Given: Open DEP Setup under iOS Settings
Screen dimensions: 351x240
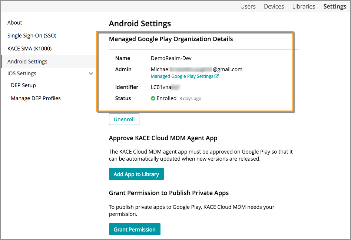Looking at the screenshot, I should [x=23, y=85].
